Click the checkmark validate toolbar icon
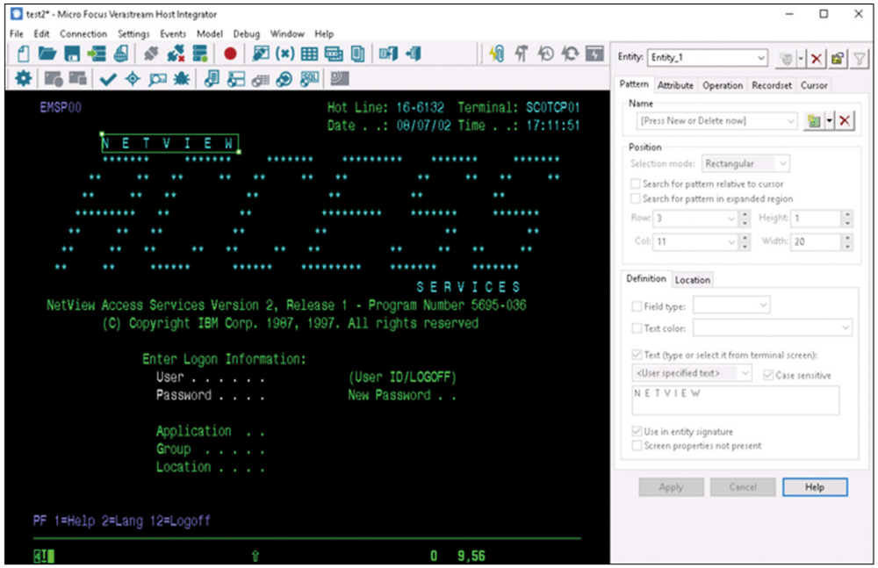This screenshot has width=878, height=568. click(x=107, y=79)
